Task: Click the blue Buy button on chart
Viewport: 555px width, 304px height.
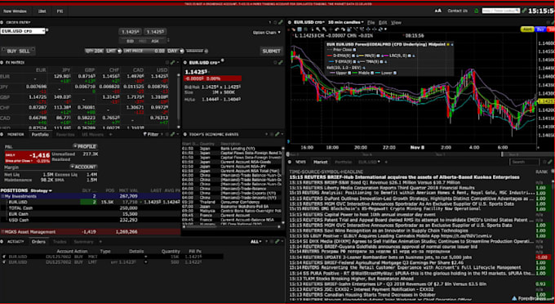Action: (540, 29)
